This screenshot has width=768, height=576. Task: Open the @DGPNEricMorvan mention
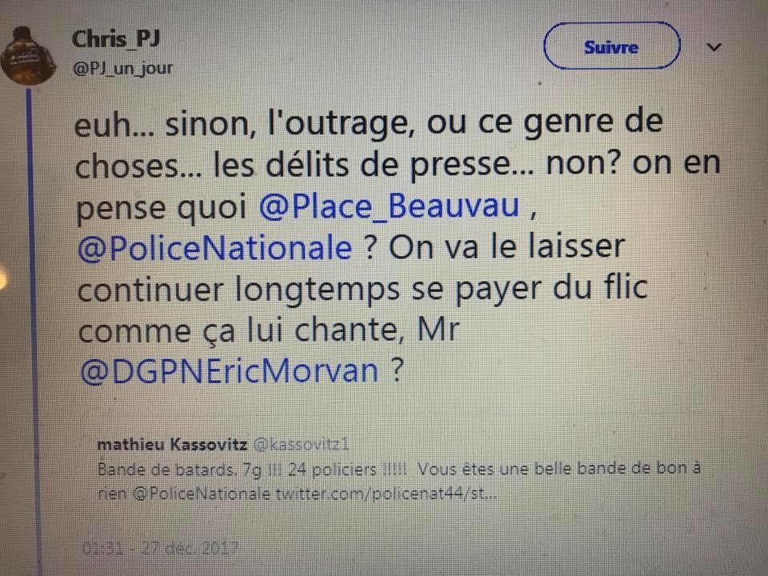click(230, 371)
